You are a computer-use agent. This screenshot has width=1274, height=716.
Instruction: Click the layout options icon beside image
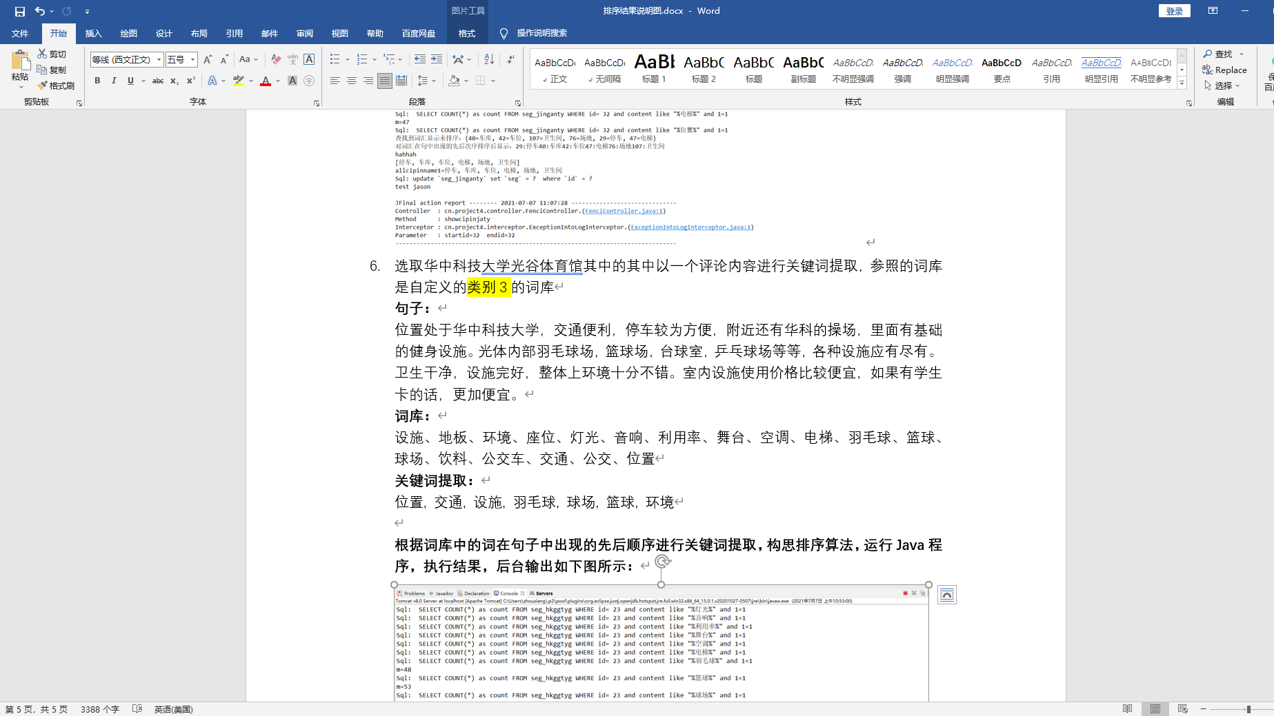click(x=947, y=595)
